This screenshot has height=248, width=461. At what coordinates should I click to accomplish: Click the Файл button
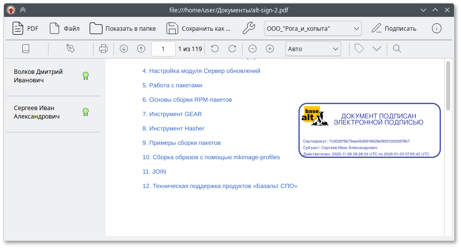point(64,29)
